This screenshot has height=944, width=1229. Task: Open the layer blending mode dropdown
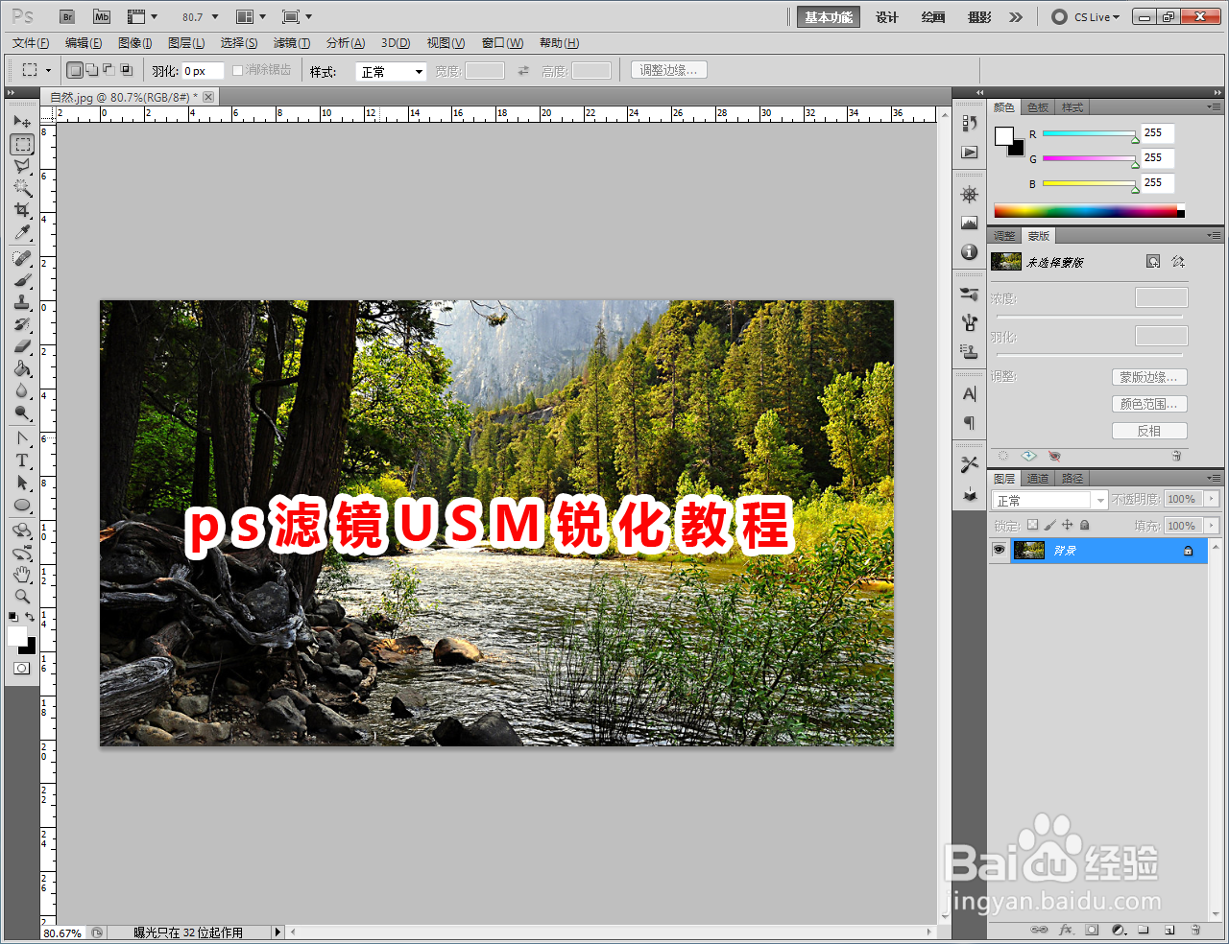[x=1047, y=499]
